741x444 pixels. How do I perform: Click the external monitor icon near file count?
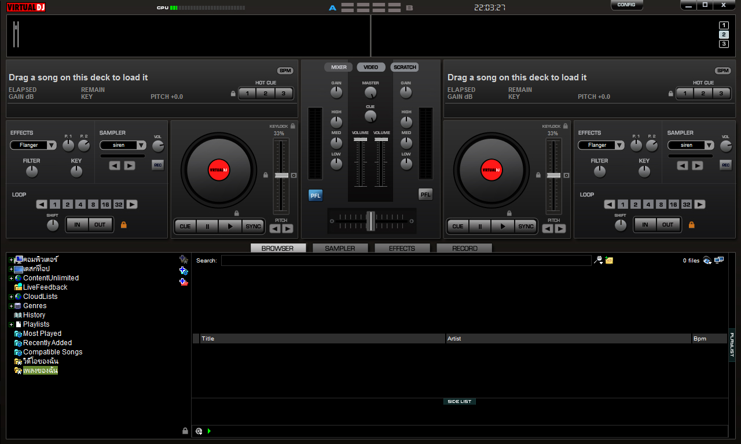tap(719, 260)
